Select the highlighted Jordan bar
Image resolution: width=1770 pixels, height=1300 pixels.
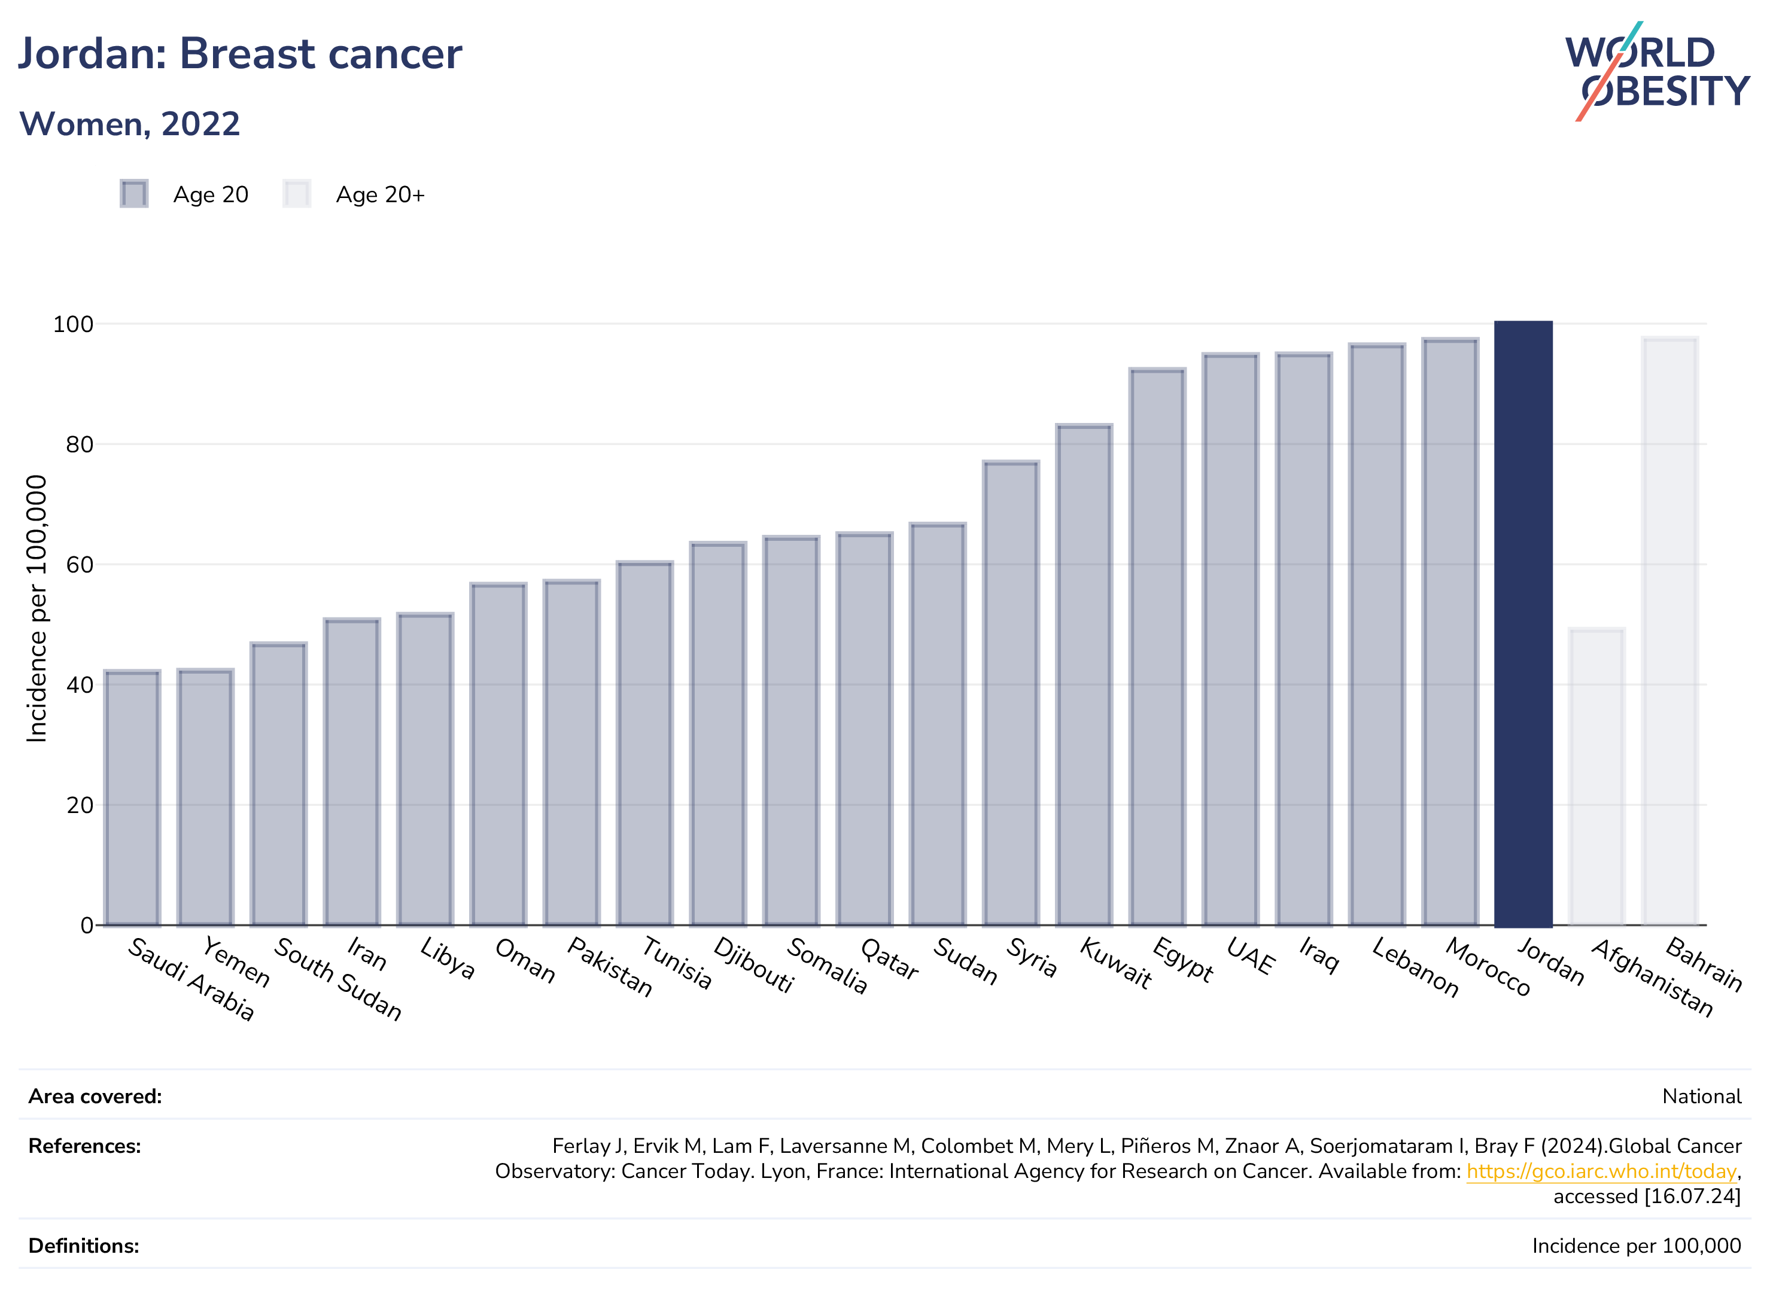[x=1523, y=623]
